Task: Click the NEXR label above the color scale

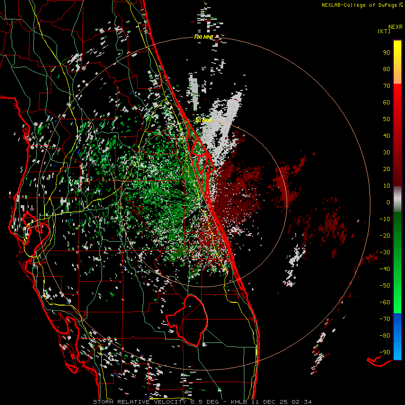Action: pyautogui.click(x=396, y=27)
